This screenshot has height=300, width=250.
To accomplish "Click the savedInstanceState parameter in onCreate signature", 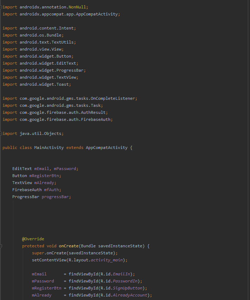I will point(120,246).
